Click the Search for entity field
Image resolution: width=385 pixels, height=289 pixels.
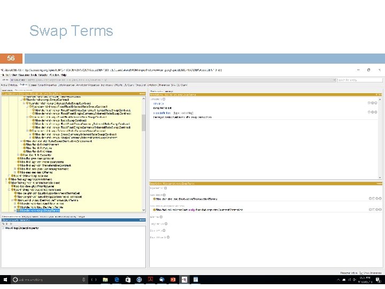click(359, 80)
